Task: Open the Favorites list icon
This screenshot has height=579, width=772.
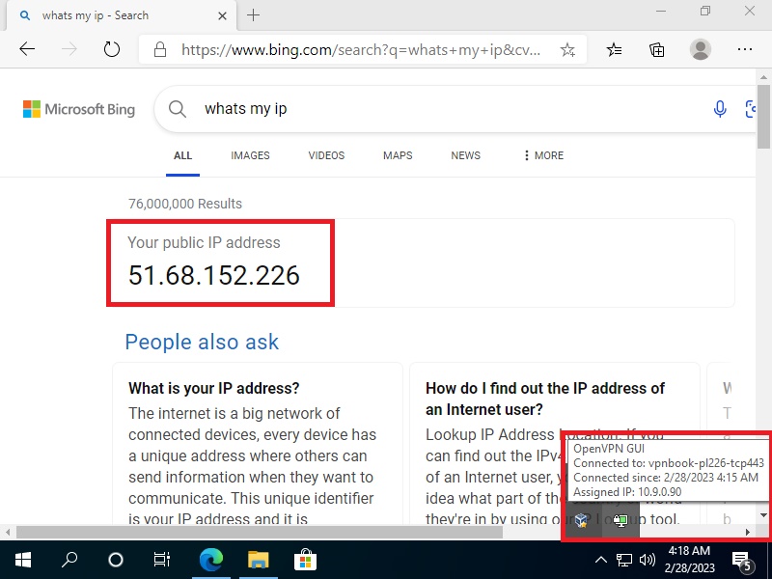Action: pyautogui.click(x=615, y=49)
